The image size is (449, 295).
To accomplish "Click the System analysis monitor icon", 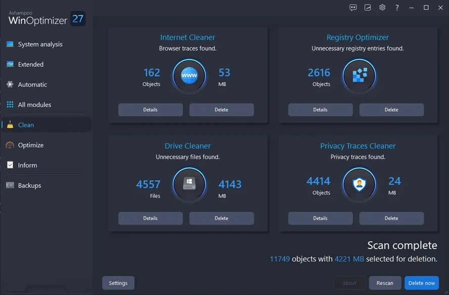I will click(10, 44).
